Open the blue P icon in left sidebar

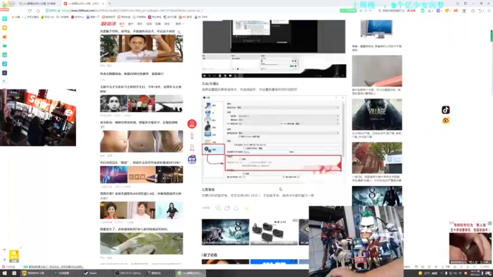point(4,64)
